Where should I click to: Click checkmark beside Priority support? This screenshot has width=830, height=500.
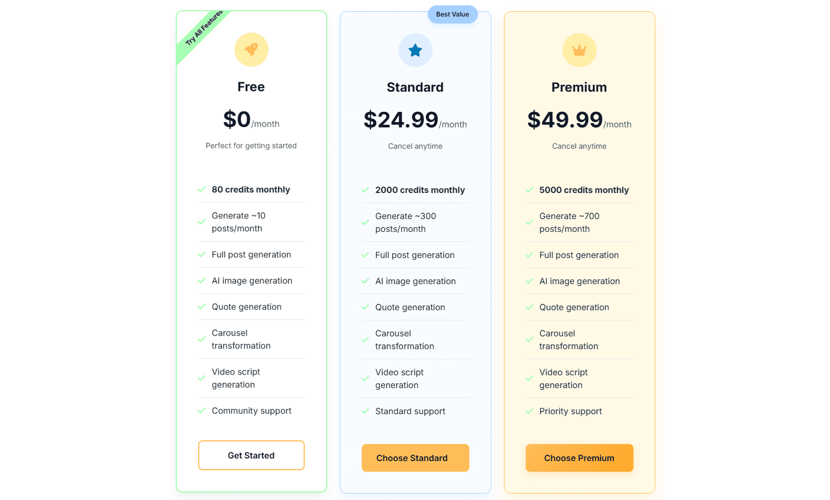530,411
